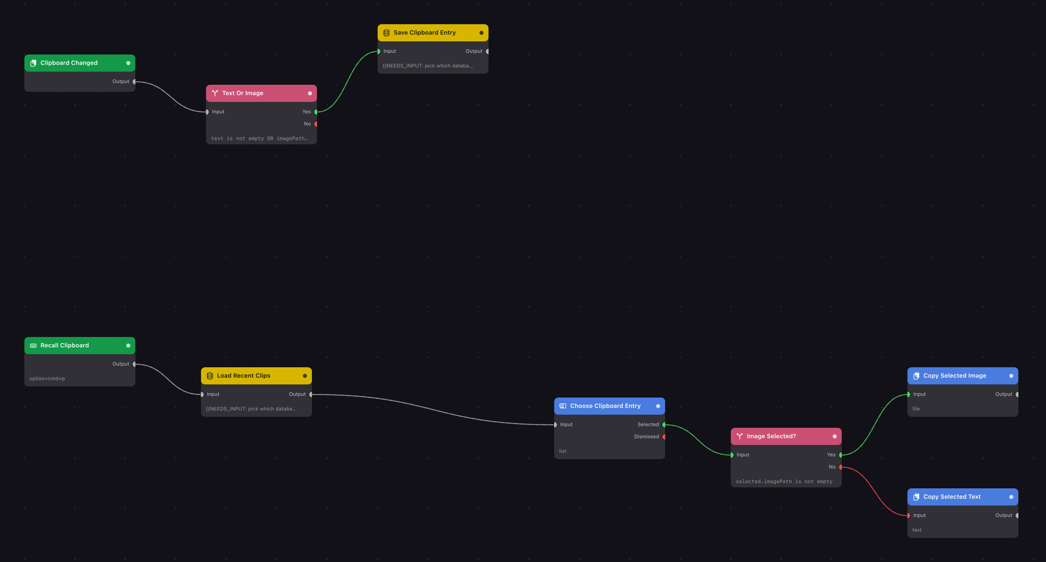1046x562 pixels.
Task: Click the Output port of Load Recent Clips
Action: point(311,395)
